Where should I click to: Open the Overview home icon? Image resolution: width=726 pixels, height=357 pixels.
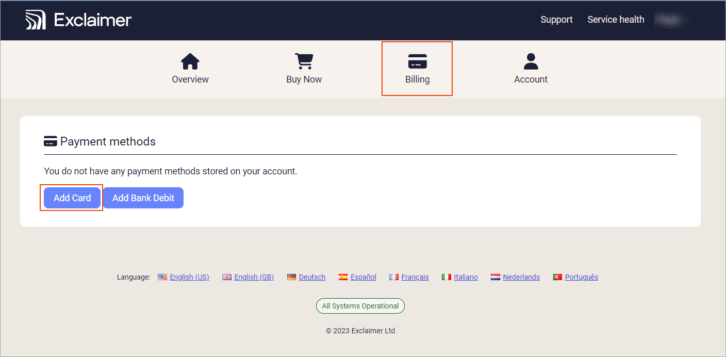pyautogui.click(x=190, y=61)
